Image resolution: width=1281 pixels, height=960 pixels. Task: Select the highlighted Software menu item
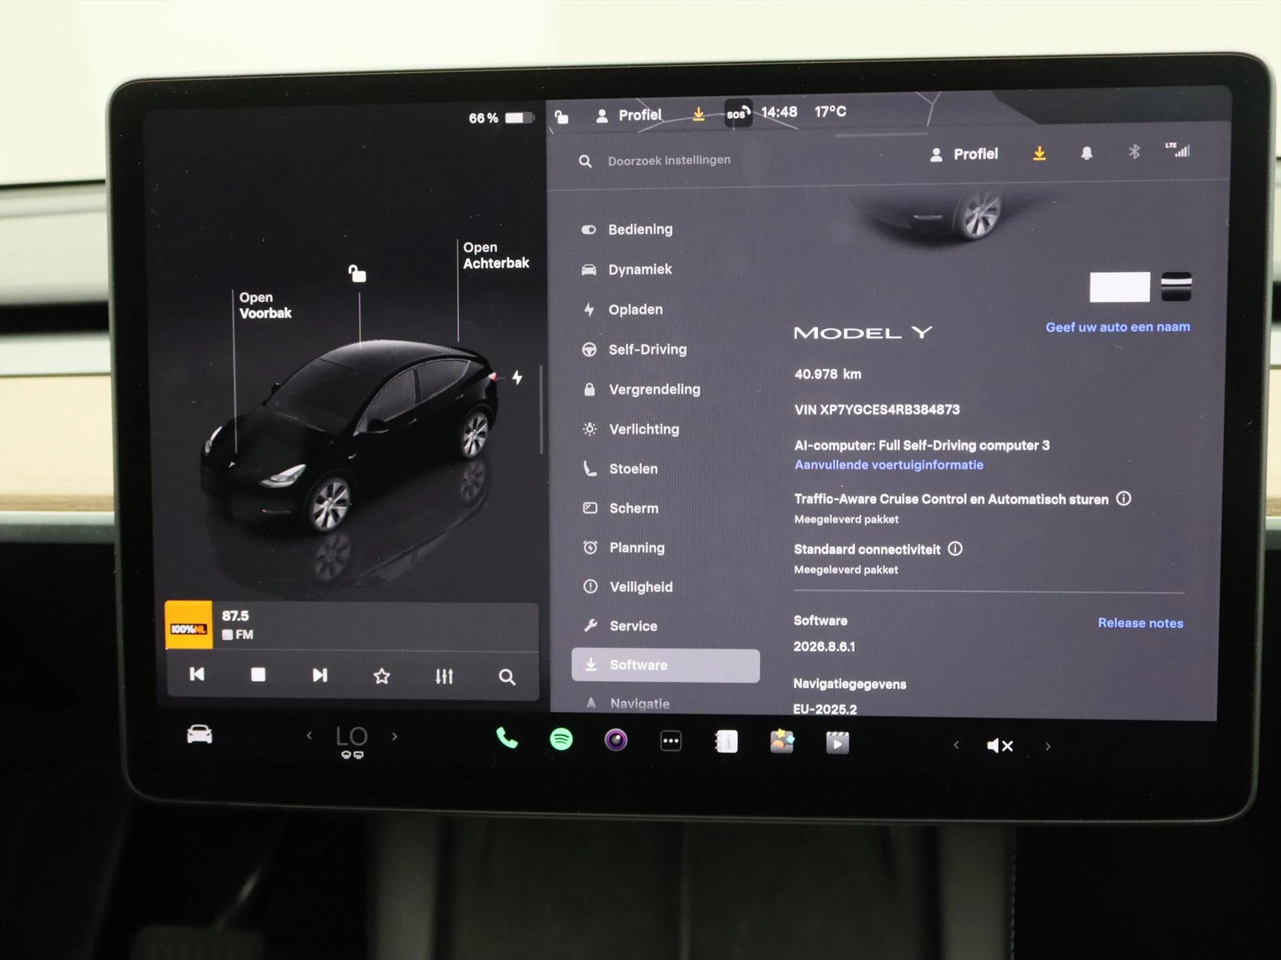[665, 665]
